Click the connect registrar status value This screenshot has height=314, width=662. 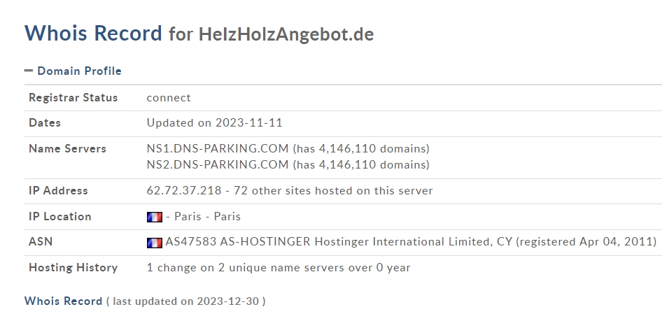169,98
